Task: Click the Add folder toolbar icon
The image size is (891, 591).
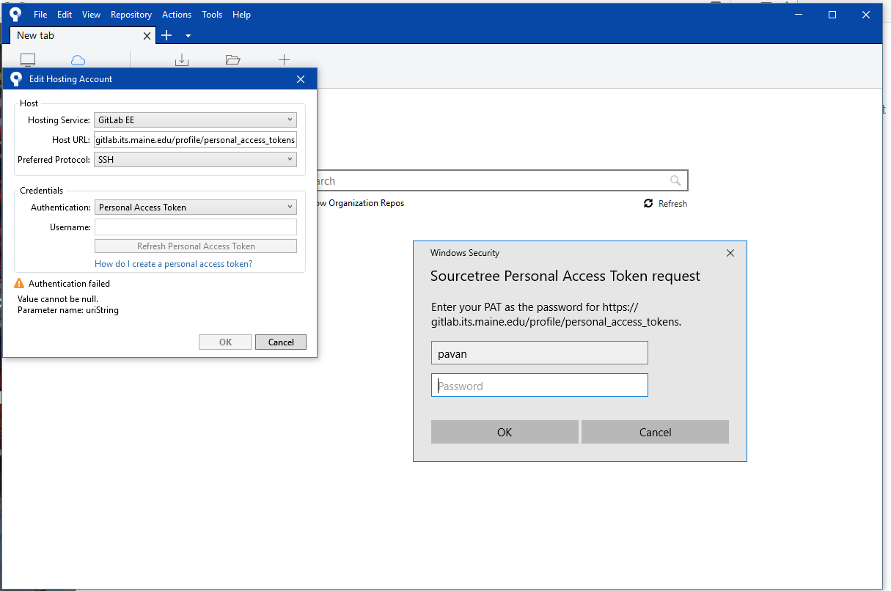Action: 233,60
